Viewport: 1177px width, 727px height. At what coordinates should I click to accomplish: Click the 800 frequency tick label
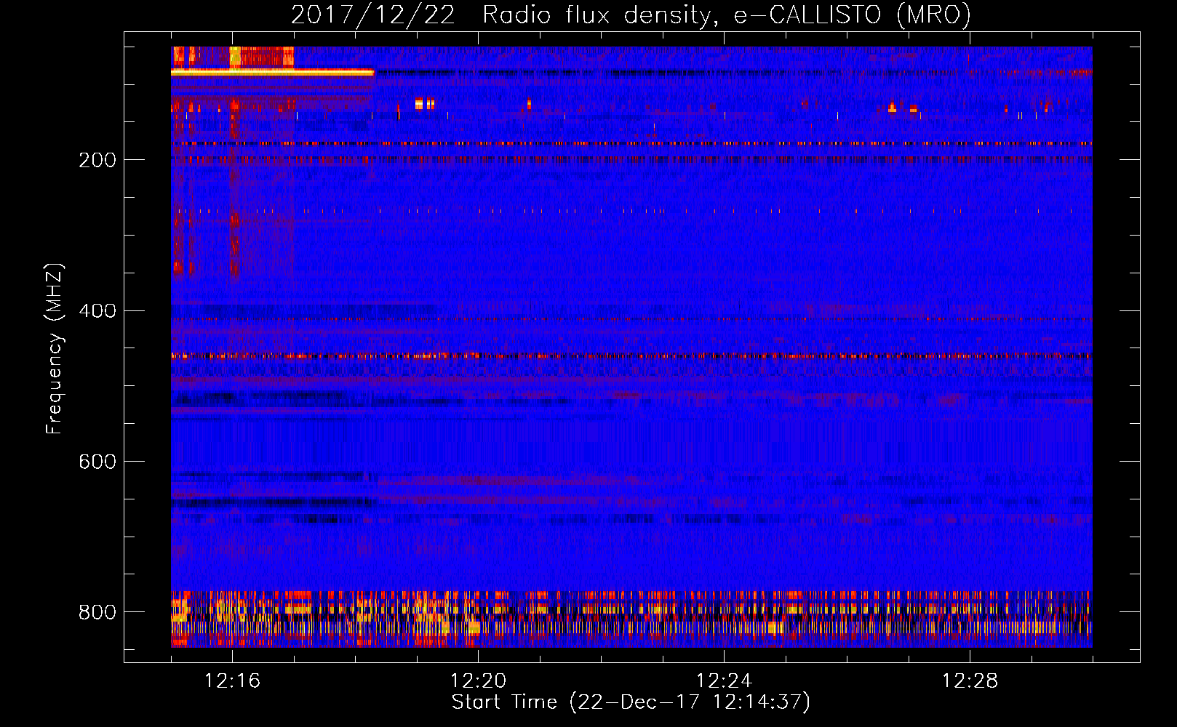coord(97,612)
